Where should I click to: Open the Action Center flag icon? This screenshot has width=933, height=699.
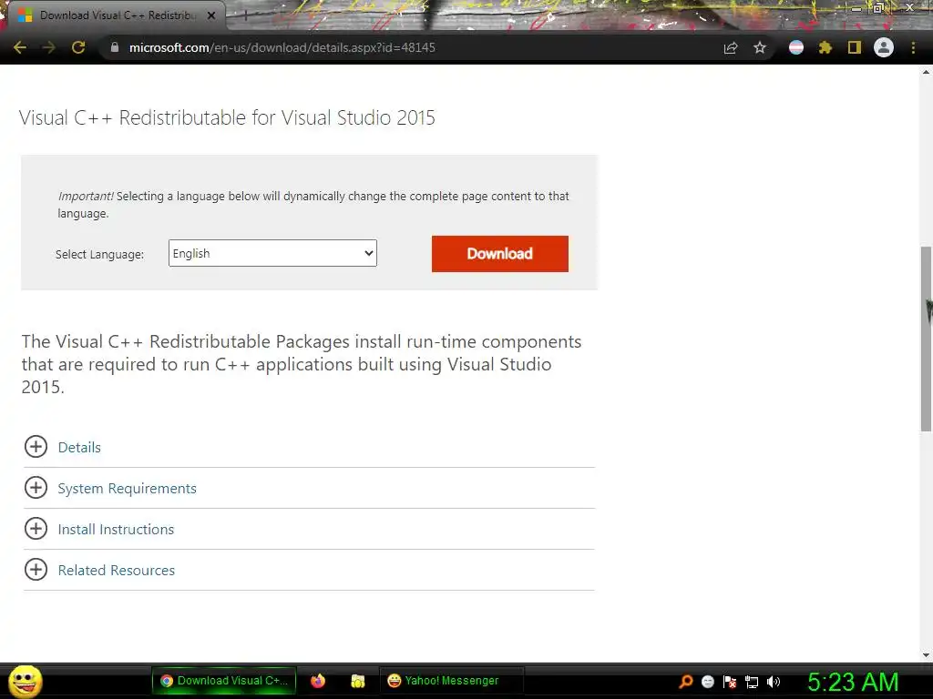[x=730, y=682]
